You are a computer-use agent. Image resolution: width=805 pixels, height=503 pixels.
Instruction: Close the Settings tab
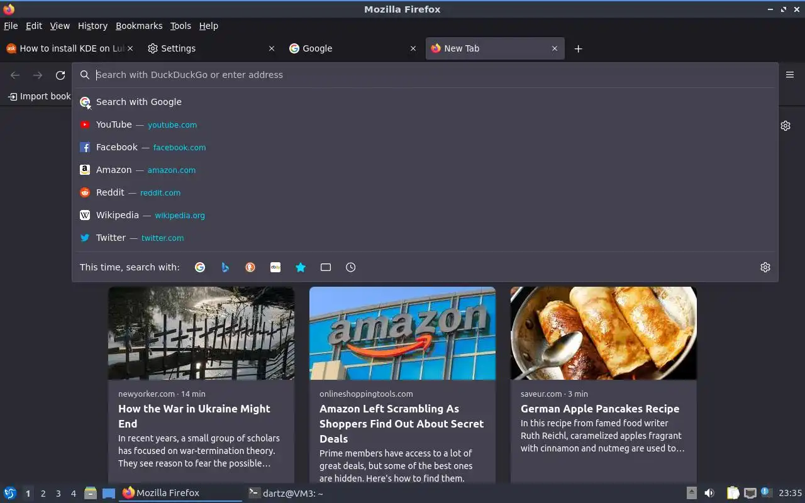(x=272, y=48)
